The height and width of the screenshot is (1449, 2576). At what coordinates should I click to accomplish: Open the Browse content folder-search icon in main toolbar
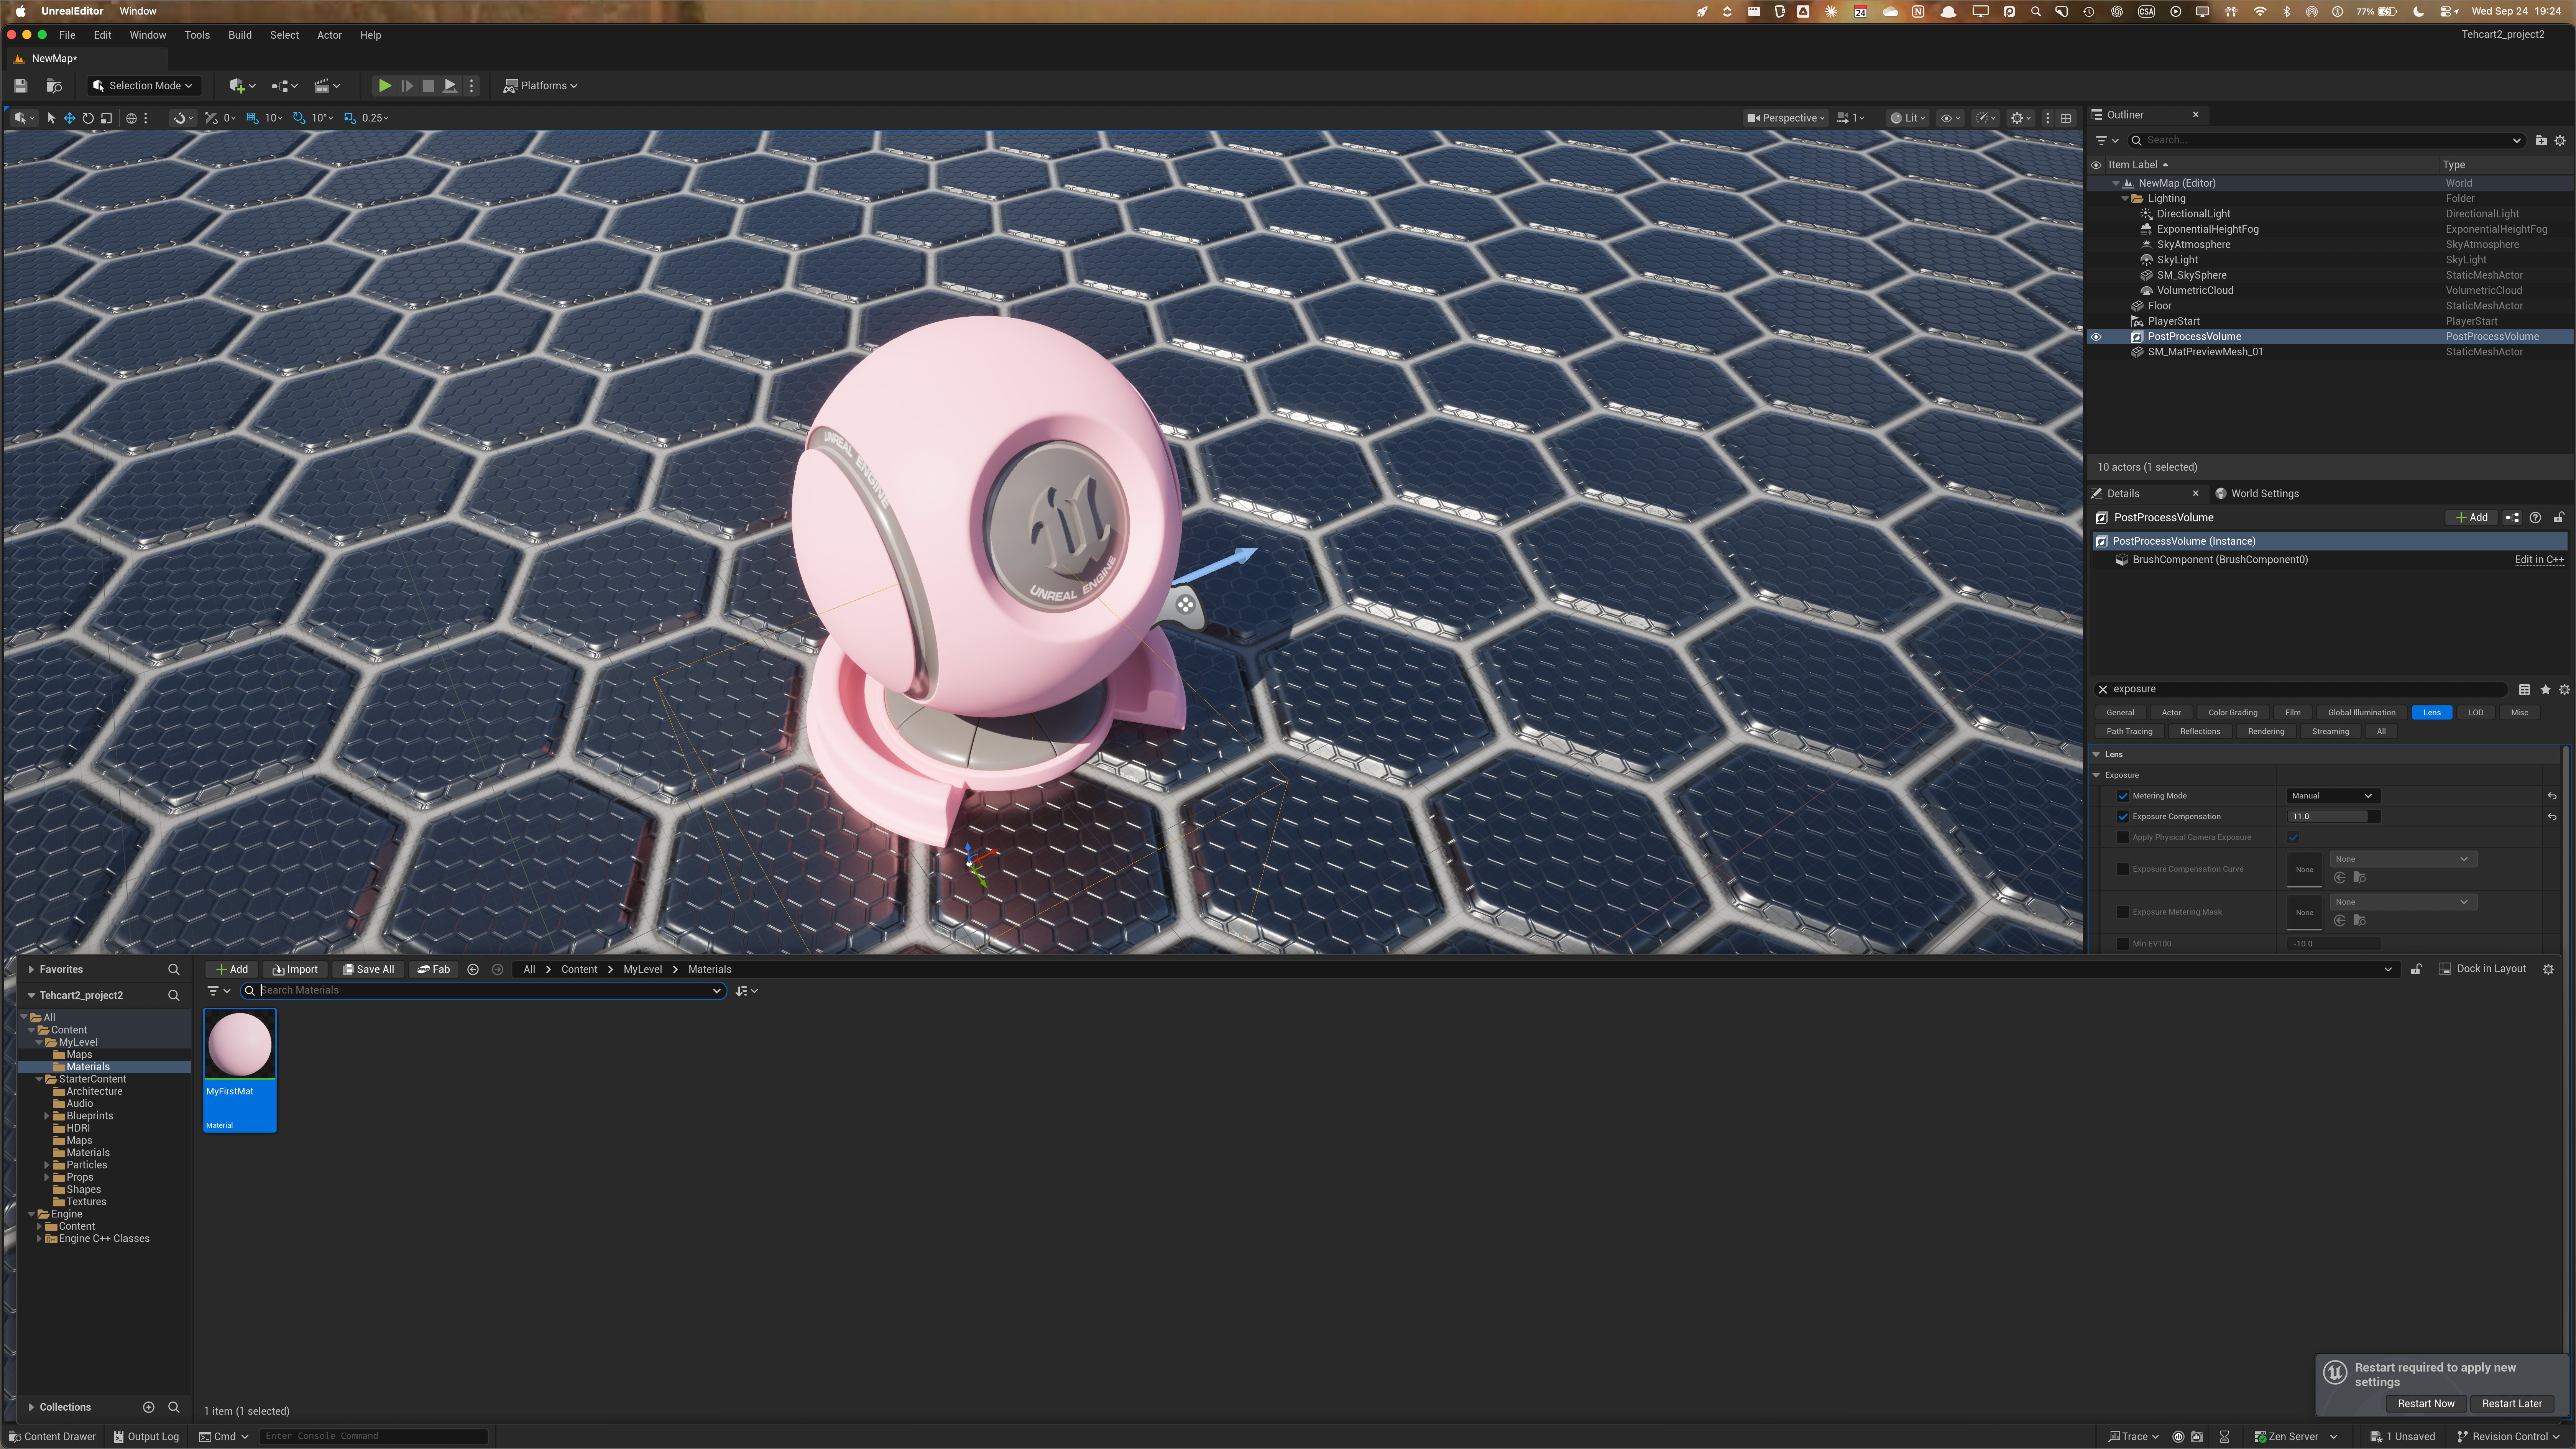[54, 86]
